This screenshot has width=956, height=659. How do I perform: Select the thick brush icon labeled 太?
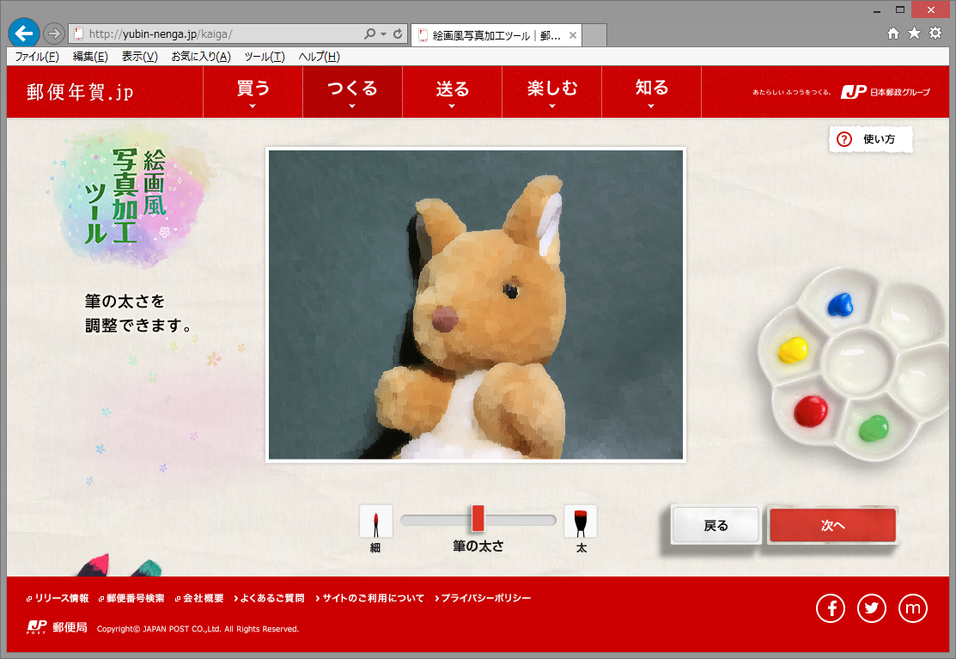[x=581, y=519]
